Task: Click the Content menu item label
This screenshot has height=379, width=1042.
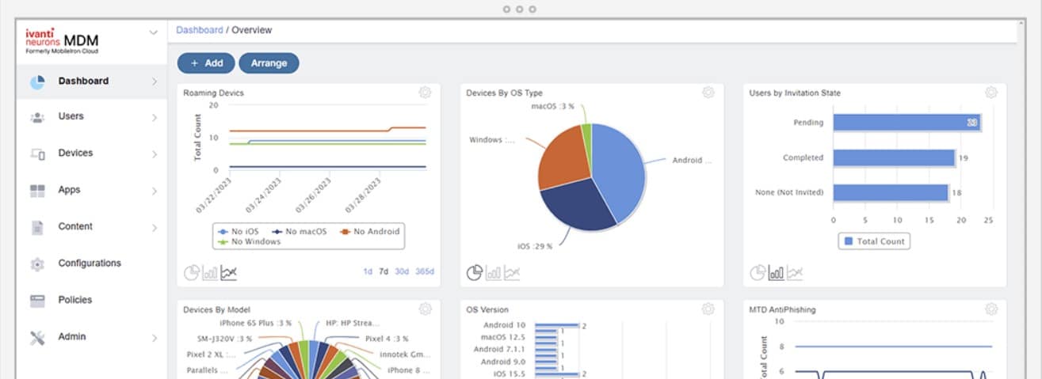Action: click(x=75, y=227)
